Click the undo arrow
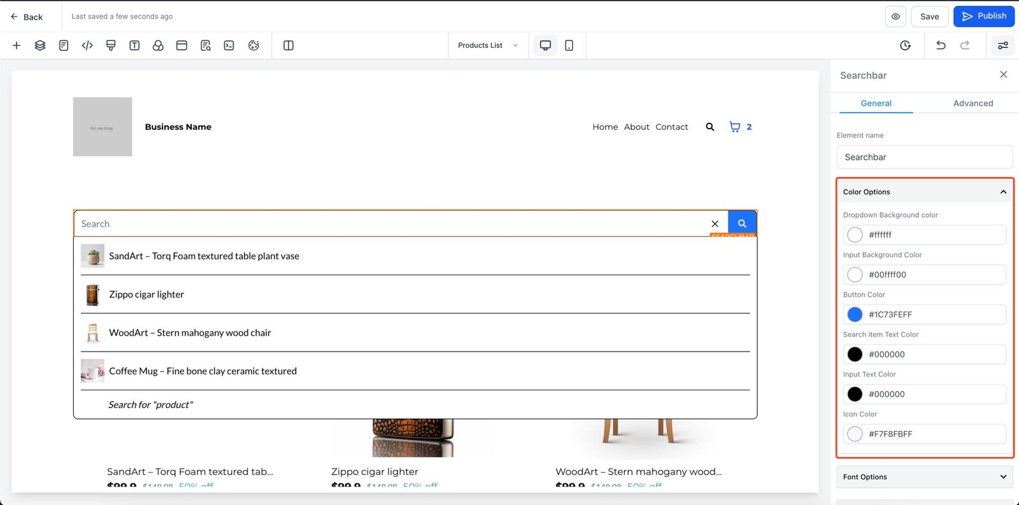1019x505 pixels. (x=941, y=45)
